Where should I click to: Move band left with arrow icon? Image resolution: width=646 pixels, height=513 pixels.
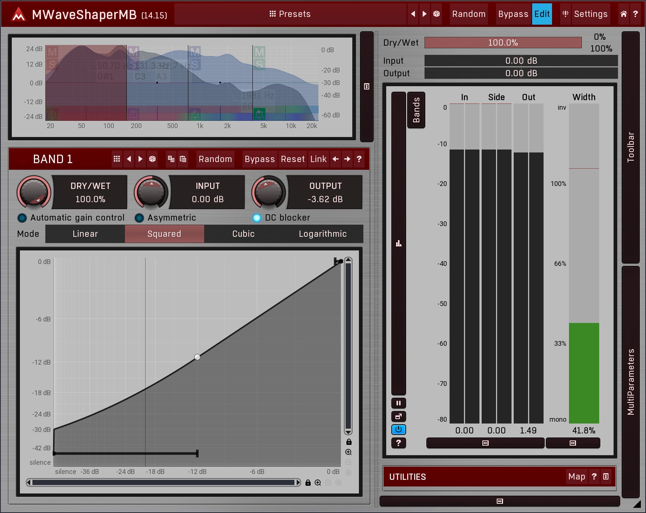(335, 159)
